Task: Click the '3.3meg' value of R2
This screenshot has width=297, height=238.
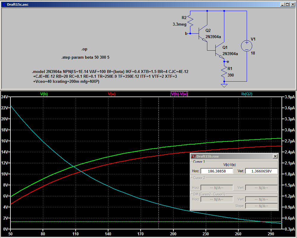Action: (x=180, y=24)
